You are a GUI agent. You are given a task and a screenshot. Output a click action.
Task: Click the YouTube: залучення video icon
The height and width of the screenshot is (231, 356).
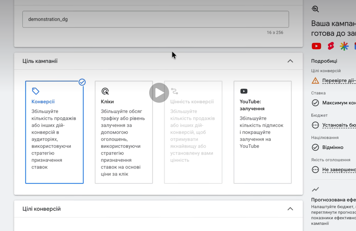[244, 91]
